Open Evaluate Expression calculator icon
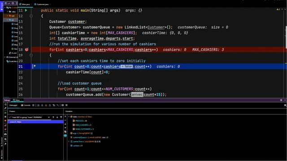 click(x=63, y=105)
